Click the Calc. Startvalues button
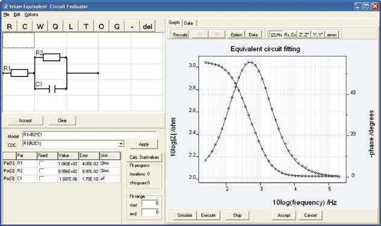The height and width of the screenshot is (226, 381). tap(144, 157)
